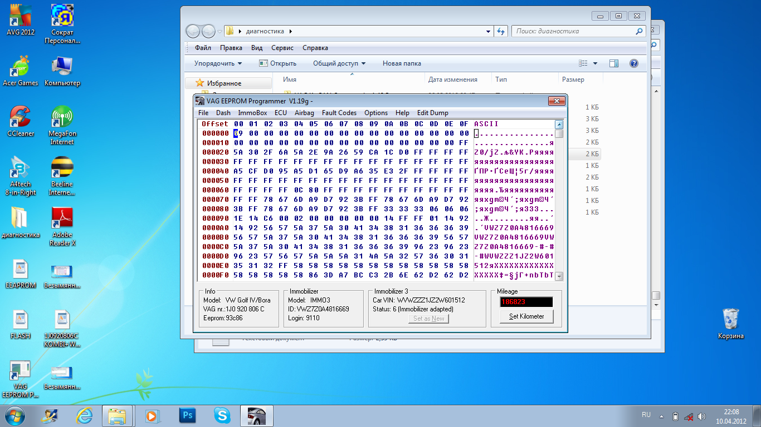This screenshot has width=761, height=427.
Task: Open FLASH file on desktop
Action: [x=21, y=324]
